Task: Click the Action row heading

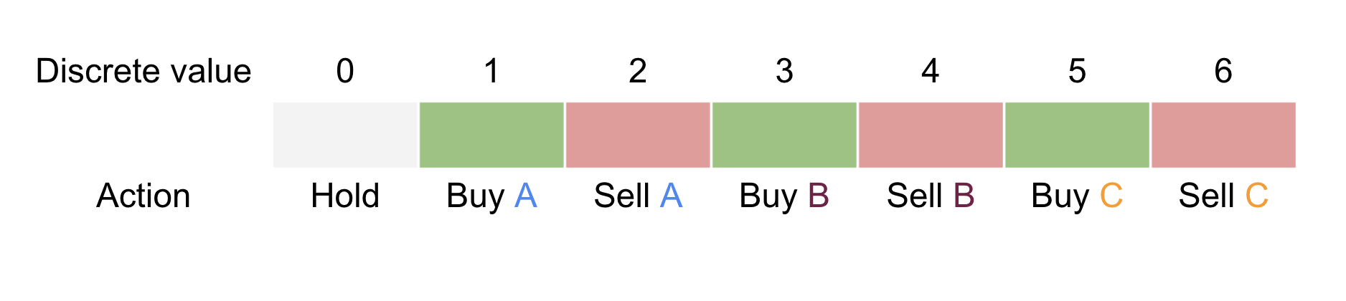Action: tap(143, 196)
